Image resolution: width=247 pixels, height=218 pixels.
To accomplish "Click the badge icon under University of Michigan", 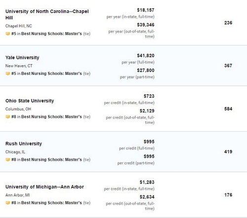I will coord(7,203).
